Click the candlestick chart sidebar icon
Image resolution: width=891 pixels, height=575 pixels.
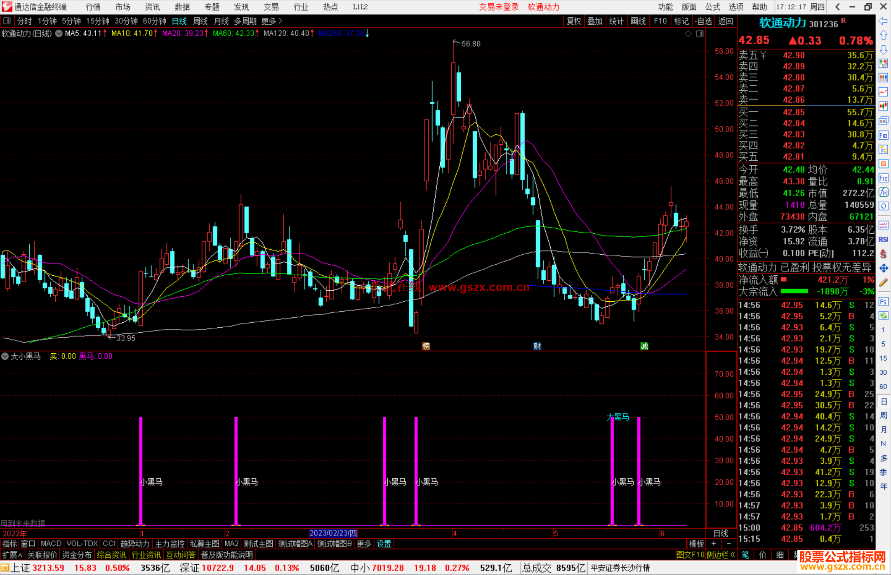[883, 106]
